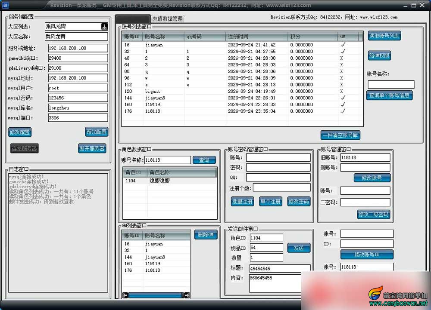Image resolution: width=431 pixels, height=310 pixels.
Task: Click the 修改二级密码 button
Action: point(374,215)
